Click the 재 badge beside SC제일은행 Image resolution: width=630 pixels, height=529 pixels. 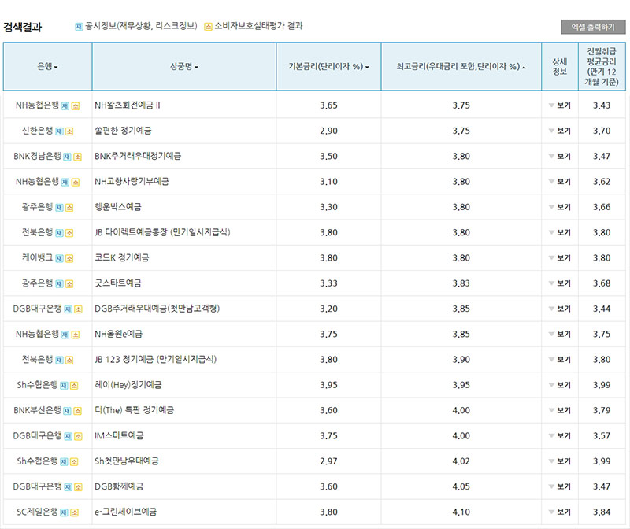point(64,512)
